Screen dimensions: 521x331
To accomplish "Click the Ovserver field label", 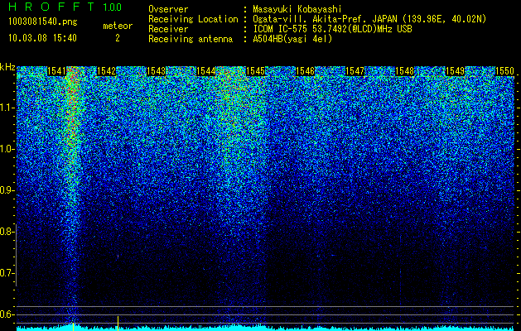I will [x=168, y=9].
